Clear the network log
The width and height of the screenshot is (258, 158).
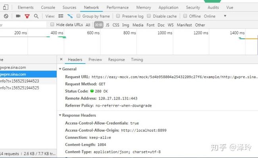pos(6,16)
